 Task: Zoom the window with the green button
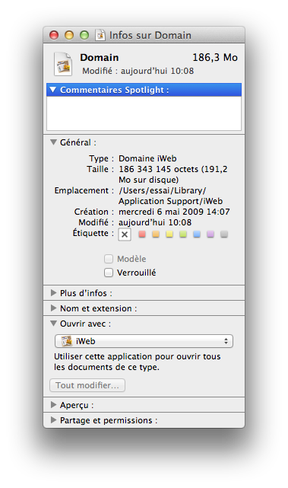pyautogui.click(x=84, y=35)
